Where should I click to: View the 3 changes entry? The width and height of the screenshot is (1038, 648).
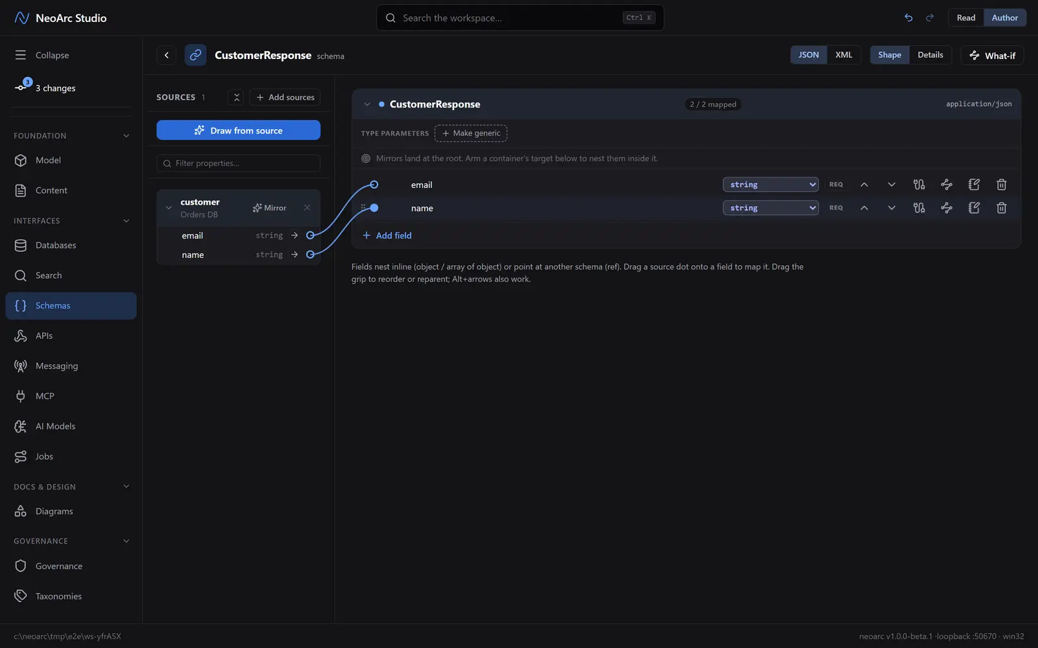71,88
